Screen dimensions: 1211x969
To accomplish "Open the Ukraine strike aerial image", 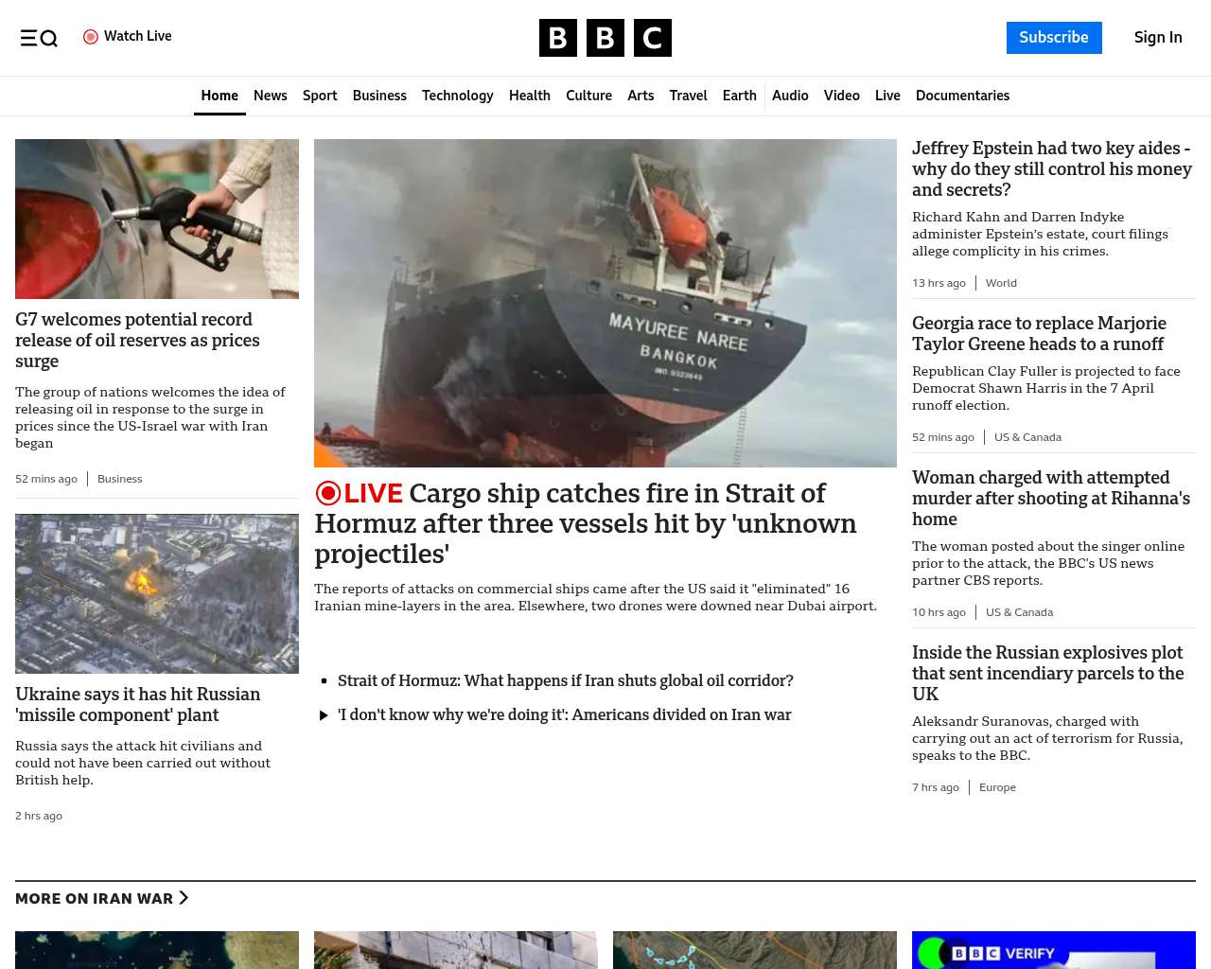I will [157, 593].
